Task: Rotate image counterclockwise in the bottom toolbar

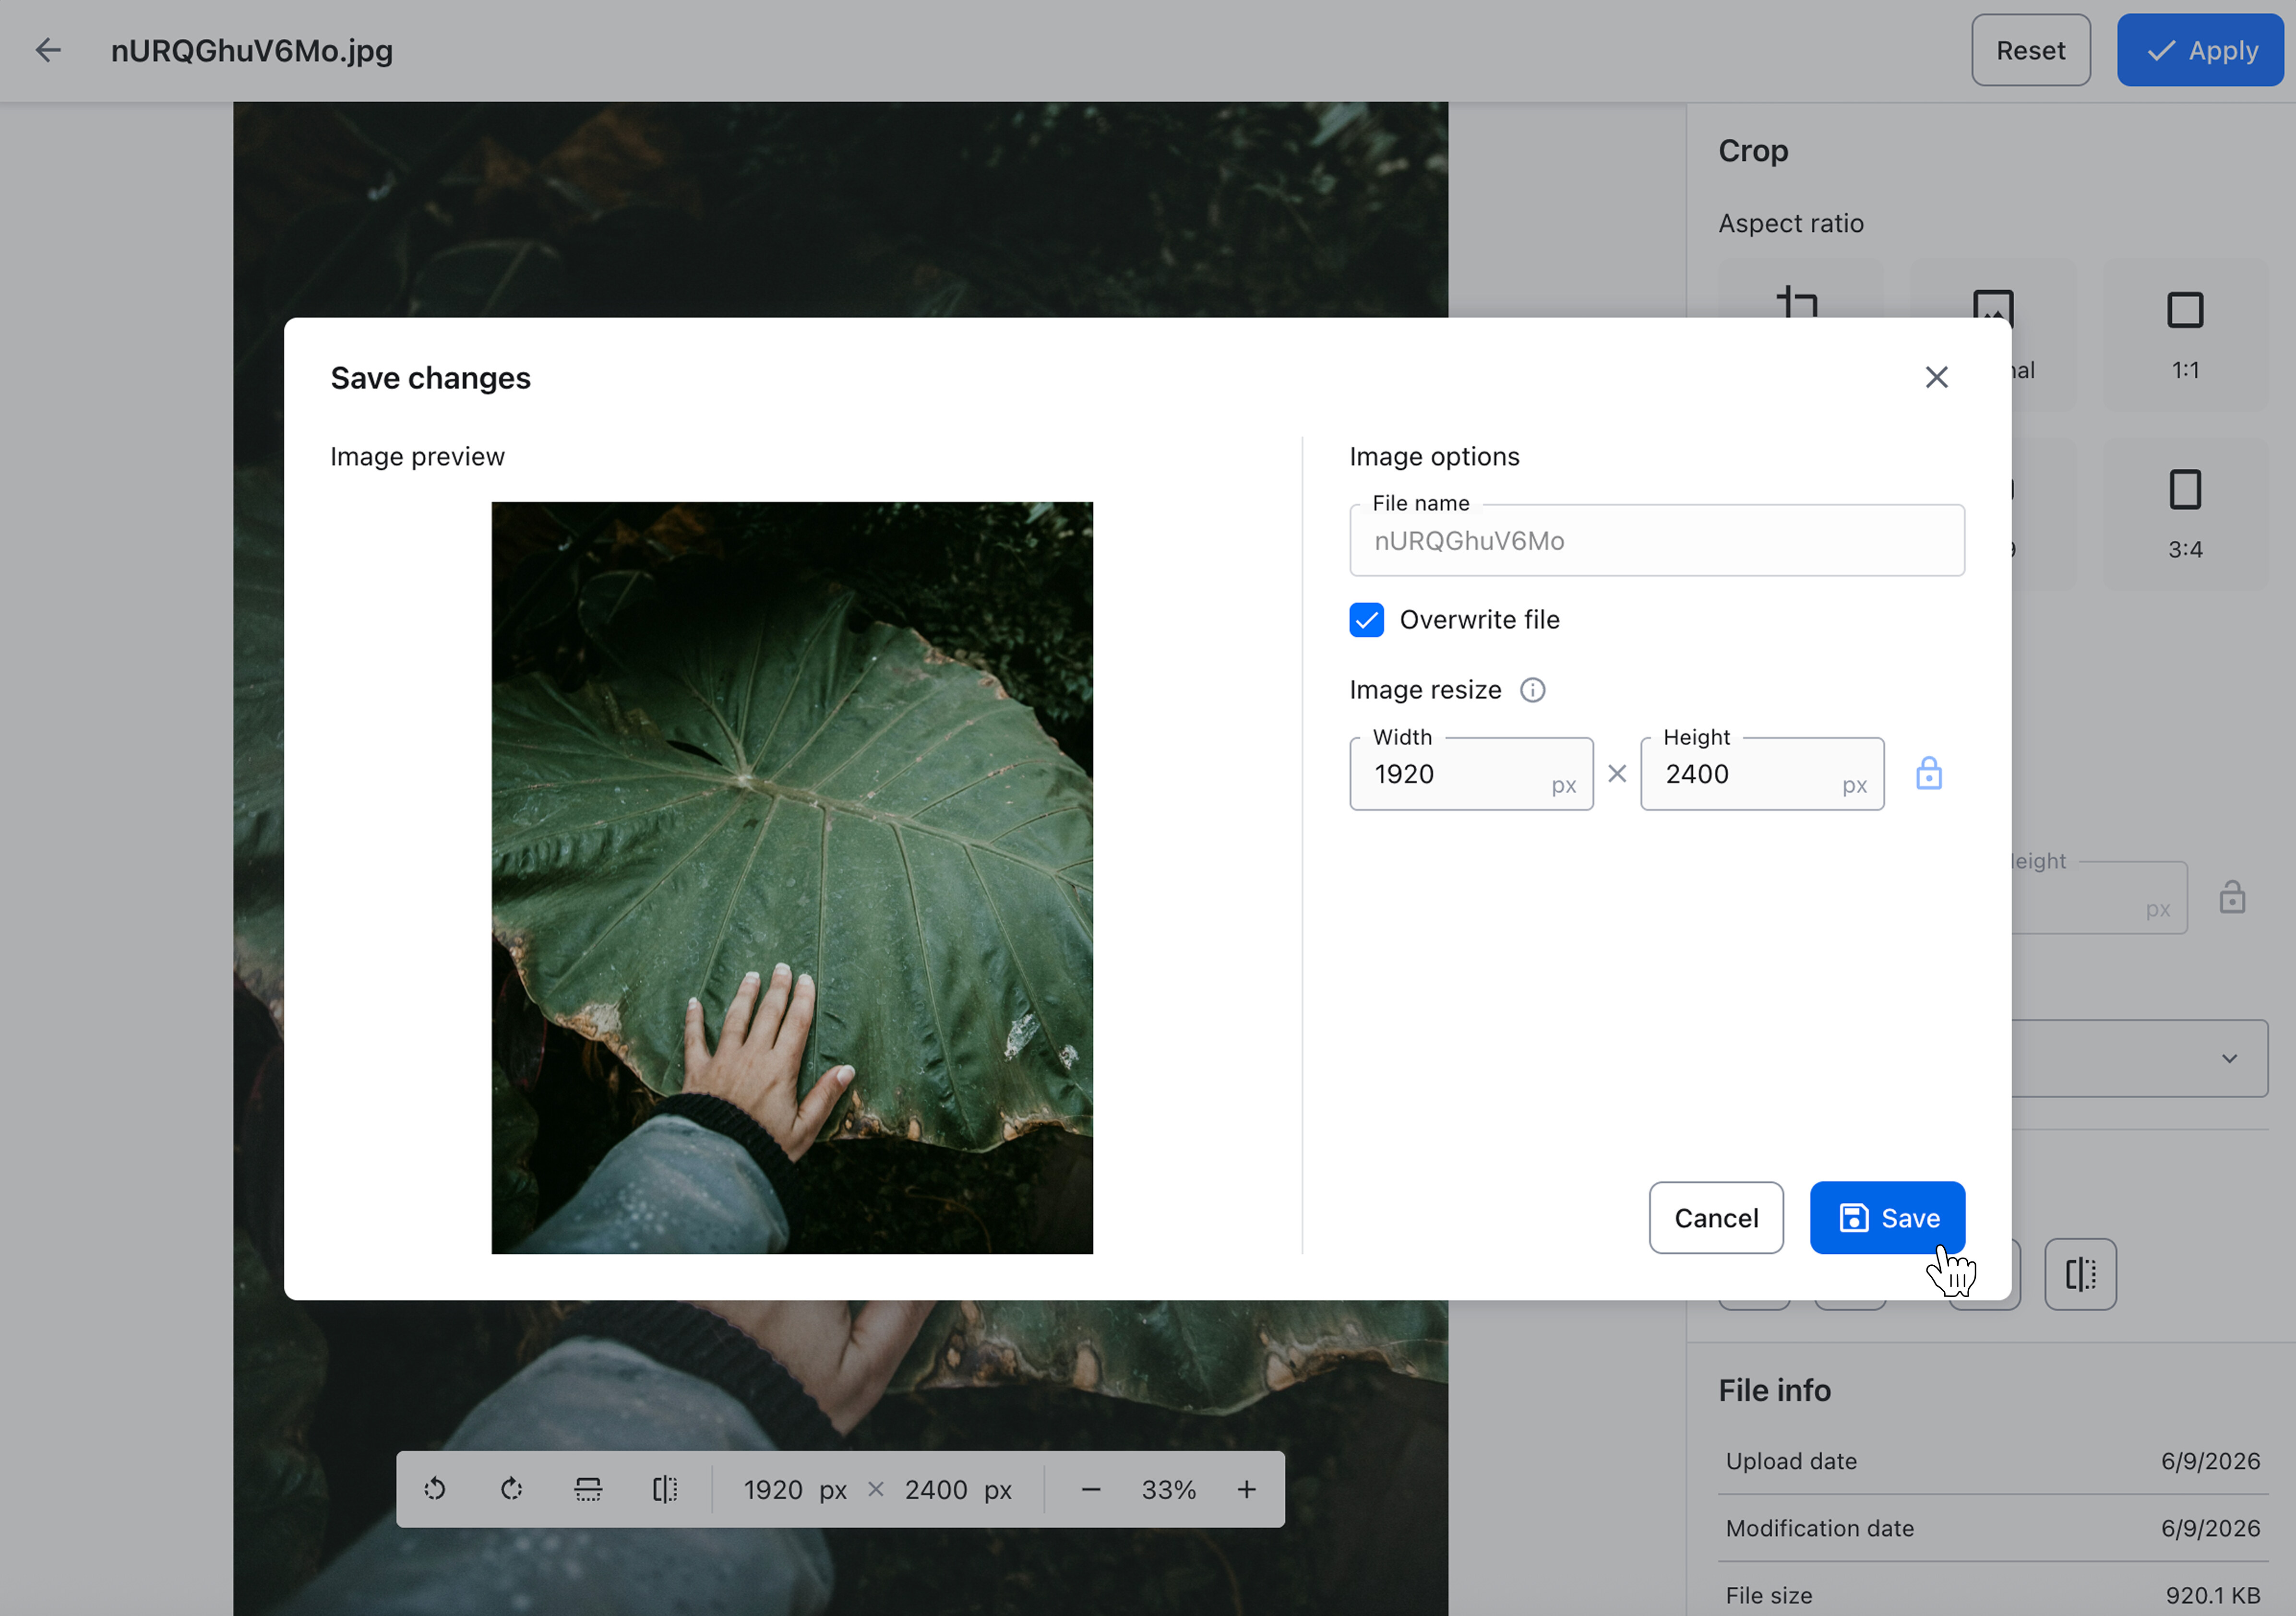Action: pos(435,1490)
